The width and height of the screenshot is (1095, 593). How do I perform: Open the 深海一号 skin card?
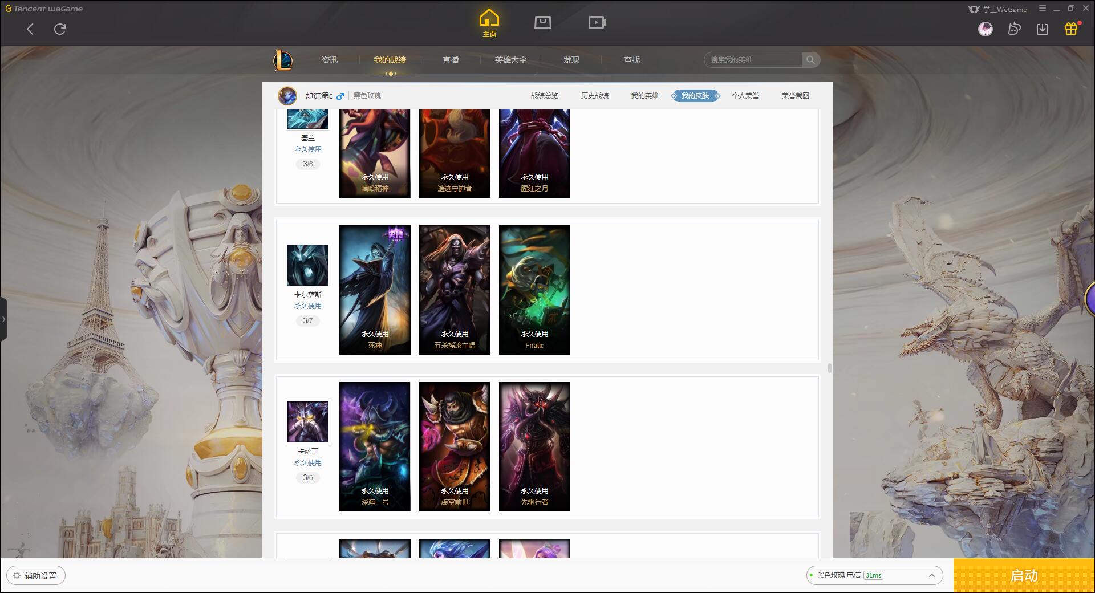pyautogui.click(x=375, y=446)
